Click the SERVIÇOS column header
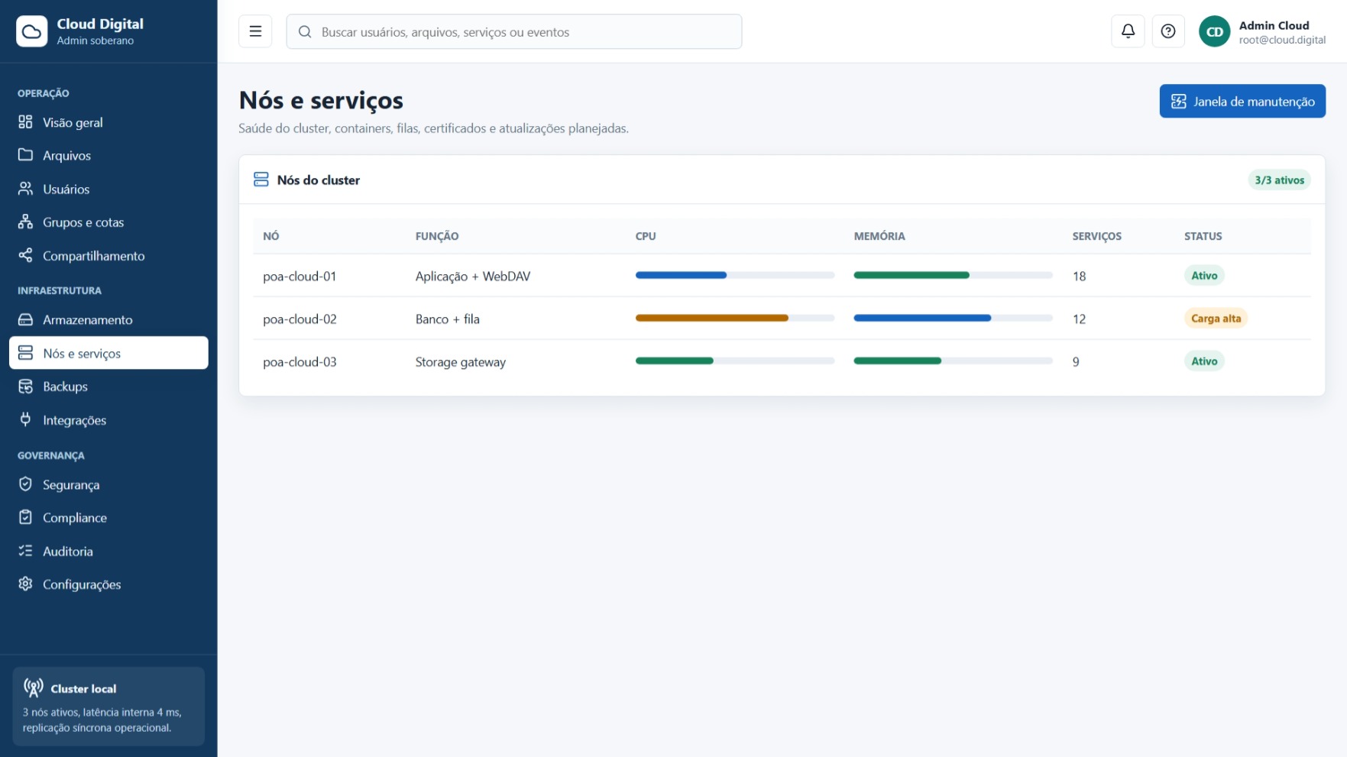Screen dimensions: 1347x757 click(1096, 236)
